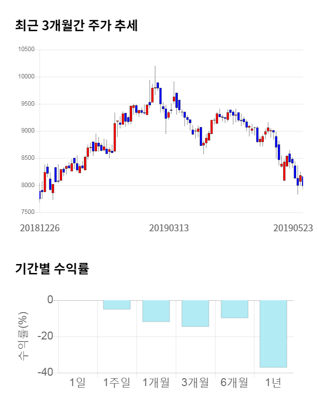Viewport: 318px width, 402px height.
Task: Click the 20190523 end date label
Action: (293, 228)
